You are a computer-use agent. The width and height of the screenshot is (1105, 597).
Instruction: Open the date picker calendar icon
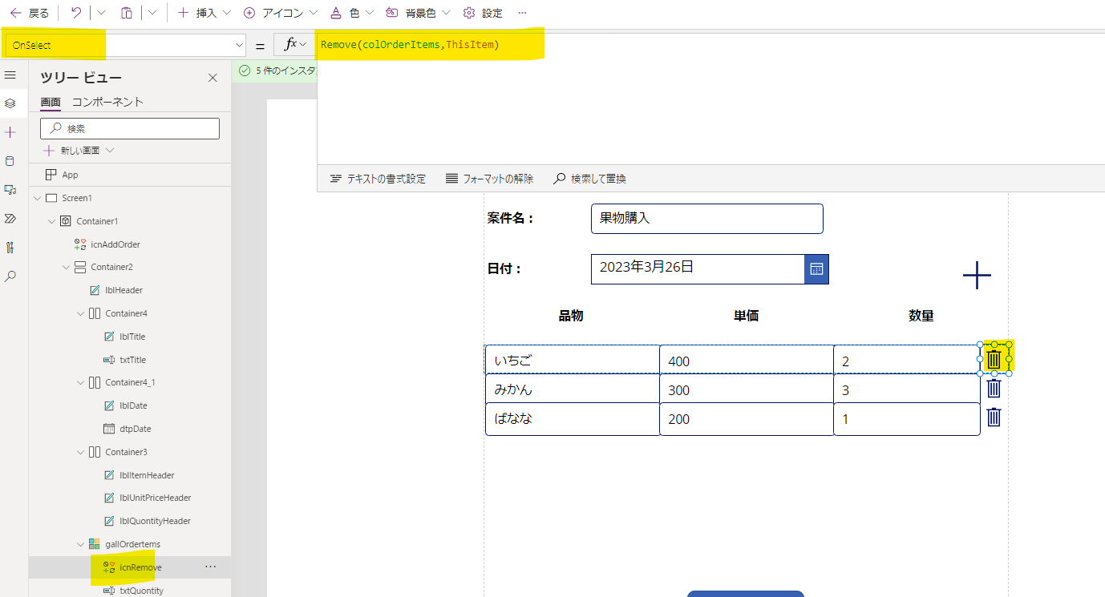tap(816, 269)
